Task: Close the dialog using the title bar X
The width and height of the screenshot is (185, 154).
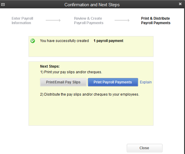Action: [180, 4]
